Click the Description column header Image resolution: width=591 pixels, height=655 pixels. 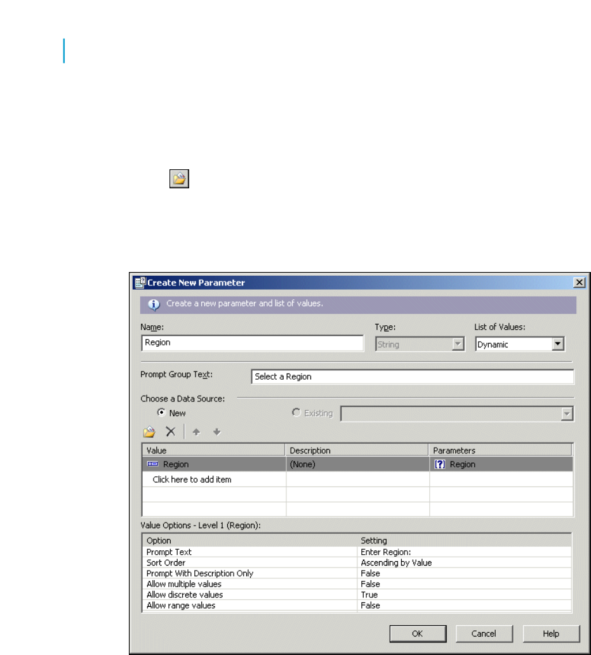click(x=357, y=450)
